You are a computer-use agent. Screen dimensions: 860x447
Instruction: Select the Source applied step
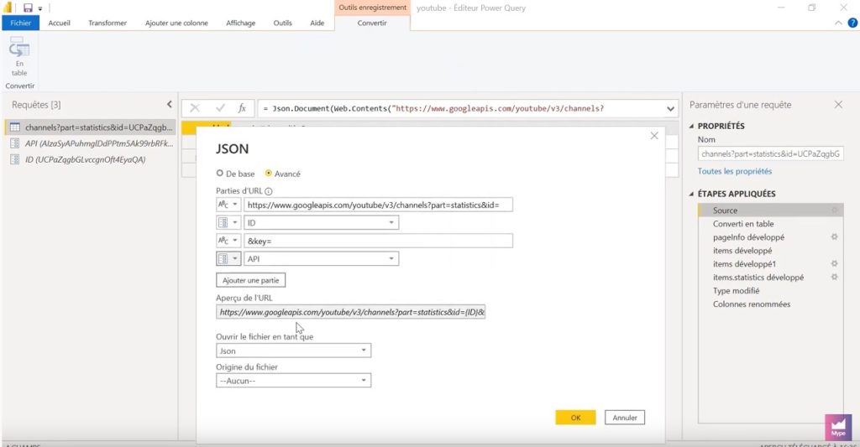[x=771, y=210]
